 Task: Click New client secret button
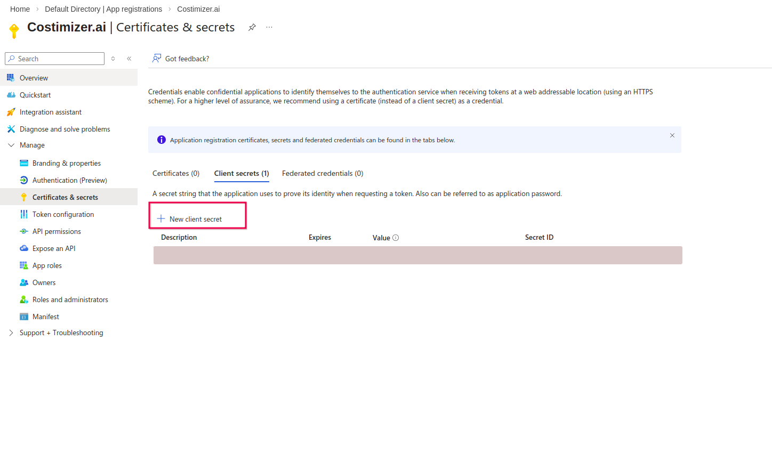(190, 219)
